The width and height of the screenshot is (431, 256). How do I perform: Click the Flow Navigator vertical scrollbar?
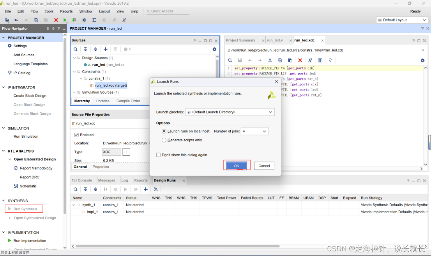pyautogui.click(x=65, y=126)
